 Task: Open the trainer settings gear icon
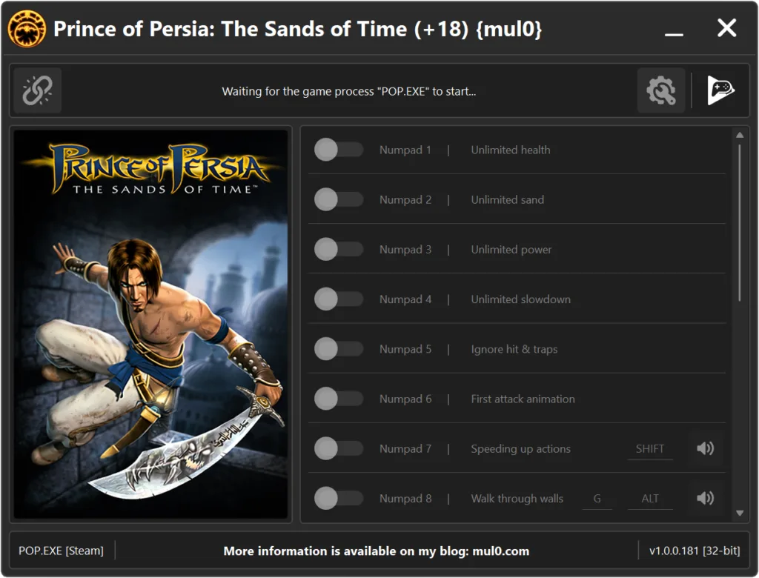(662, 90)
